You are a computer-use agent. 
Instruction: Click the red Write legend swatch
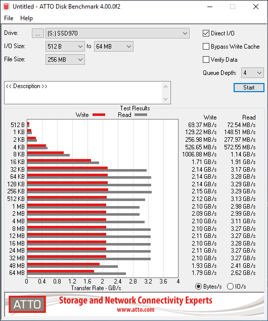pyautogui.click(x=99, y=115)
